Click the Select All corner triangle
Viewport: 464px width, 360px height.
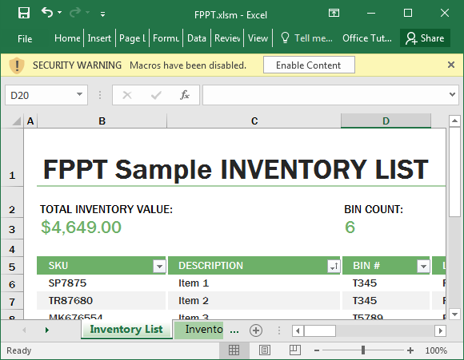[x=16, y=121]
